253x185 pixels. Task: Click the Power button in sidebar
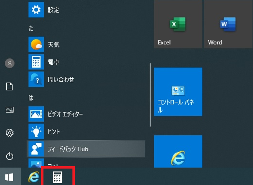(x=10, y=156)
